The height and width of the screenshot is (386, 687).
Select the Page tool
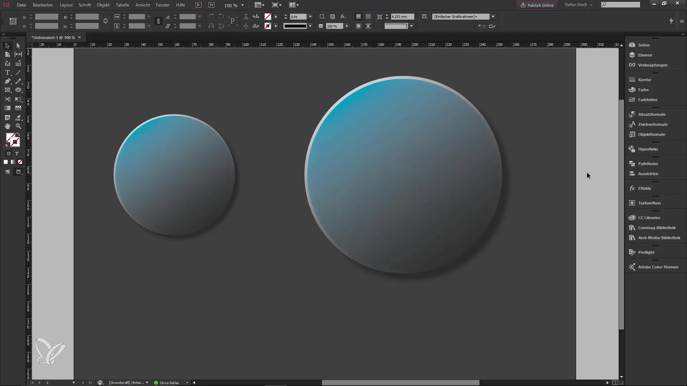tap(7, 54)
